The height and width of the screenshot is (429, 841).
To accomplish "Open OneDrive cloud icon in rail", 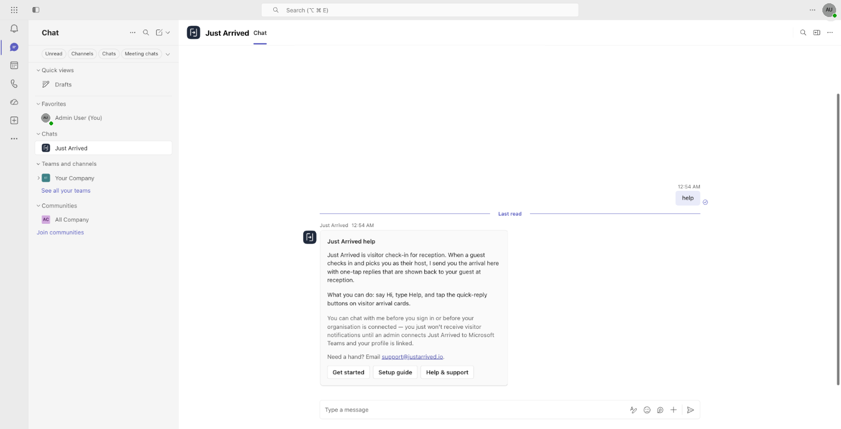I will click(x=14, y=102).
